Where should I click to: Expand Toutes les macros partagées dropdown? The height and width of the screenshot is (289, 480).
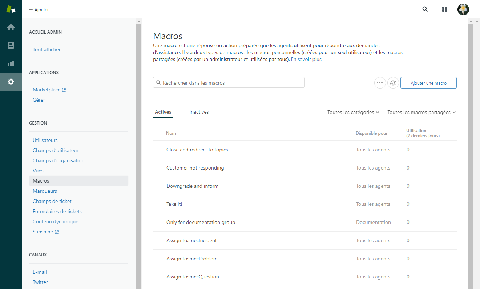click(421, 113)
